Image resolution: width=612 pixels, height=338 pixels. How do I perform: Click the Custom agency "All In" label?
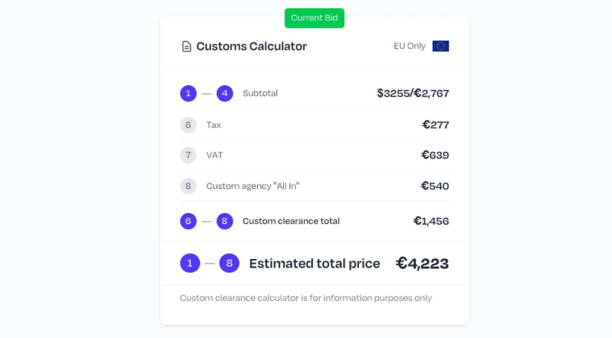tap(253, 186)
